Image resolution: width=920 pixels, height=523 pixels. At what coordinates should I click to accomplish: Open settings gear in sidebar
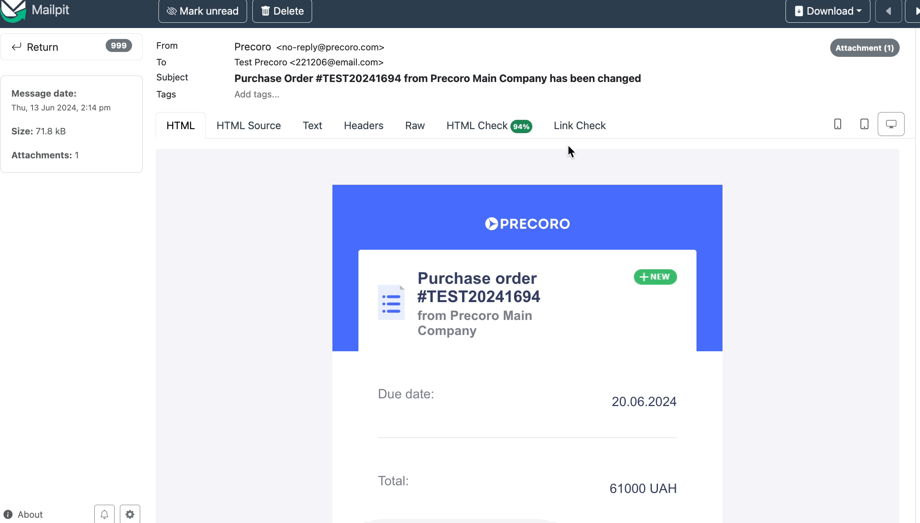tap(130, 514)
